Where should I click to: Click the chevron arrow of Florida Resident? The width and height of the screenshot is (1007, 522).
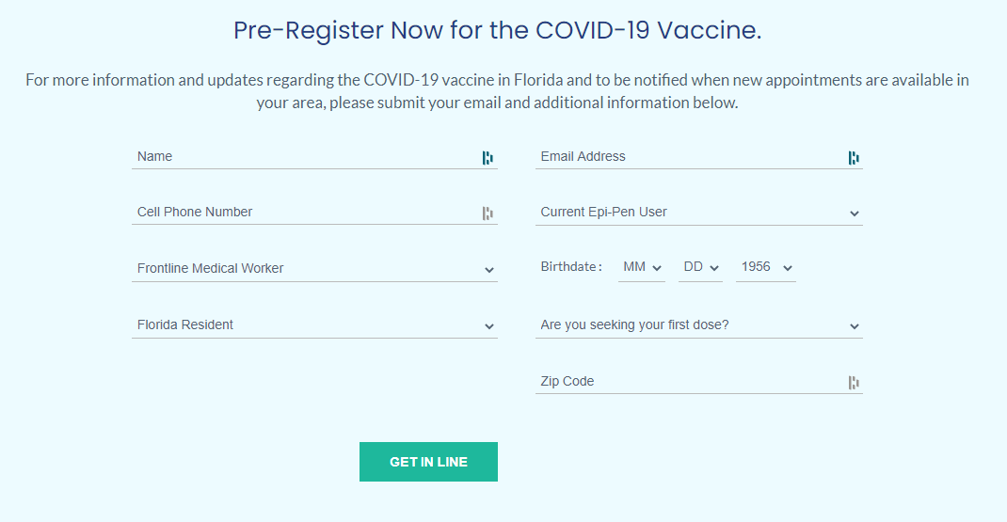489,326
